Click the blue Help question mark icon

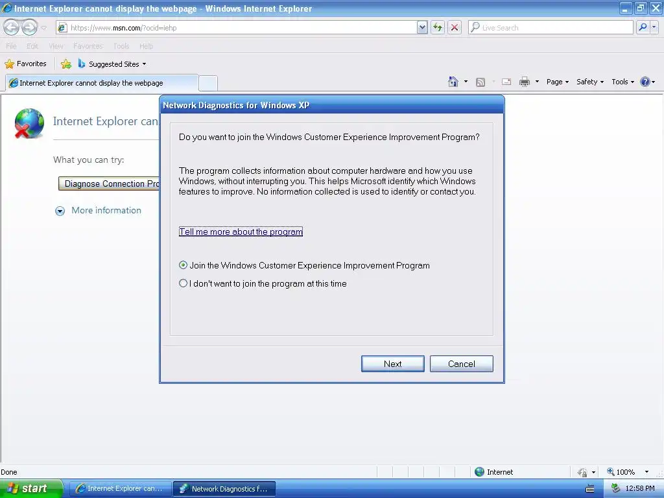645,82
